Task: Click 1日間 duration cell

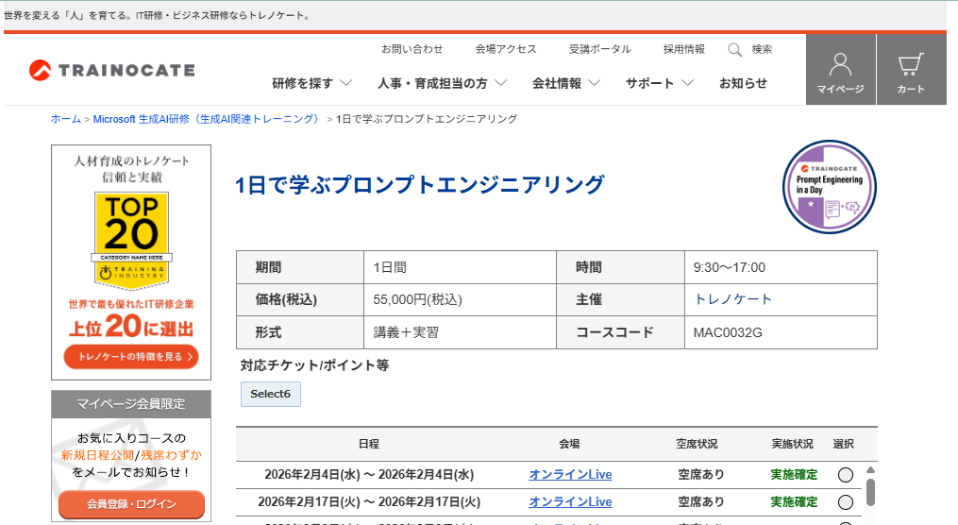Action: coord(460,267)
